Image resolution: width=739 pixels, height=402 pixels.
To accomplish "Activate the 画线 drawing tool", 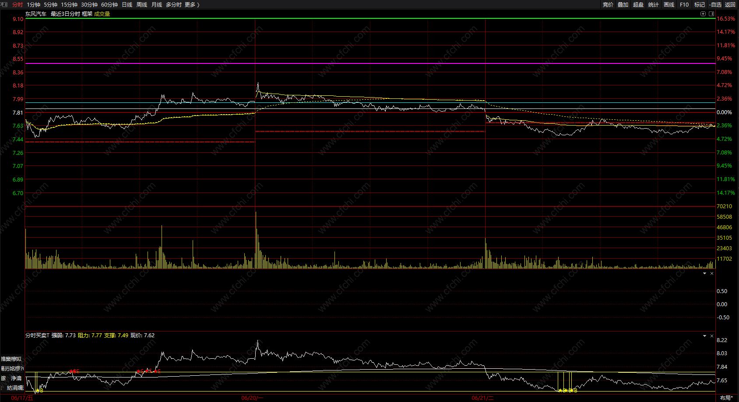I will pyautogui.click(x=669, y=4).
